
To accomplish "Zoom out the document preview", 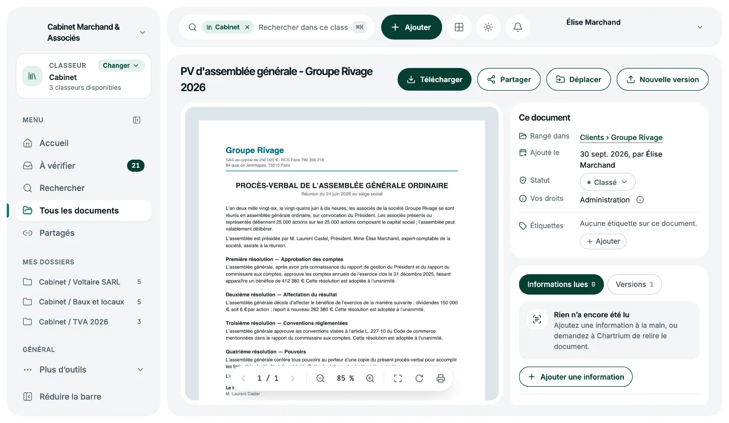I will click(320, 378).
